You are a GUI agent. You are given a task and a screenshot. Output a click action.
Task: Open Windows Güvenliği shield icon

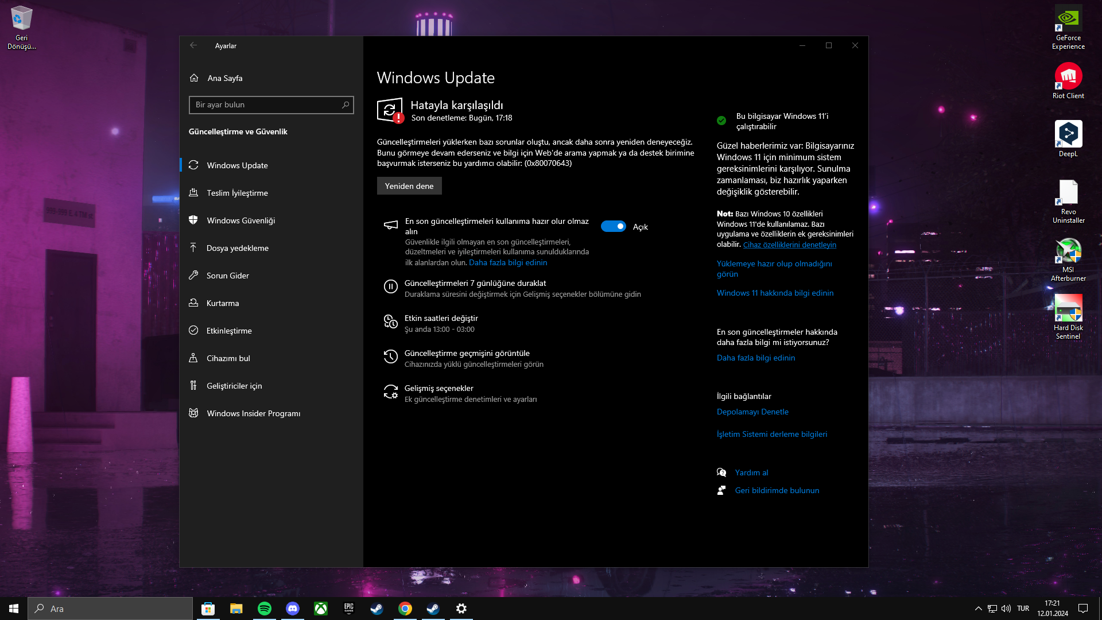click(193, 220)
